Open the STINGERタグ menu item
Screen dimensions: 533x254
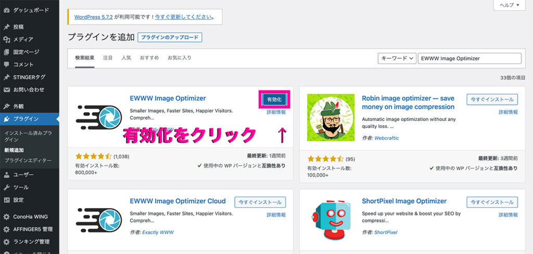point(30,77)
